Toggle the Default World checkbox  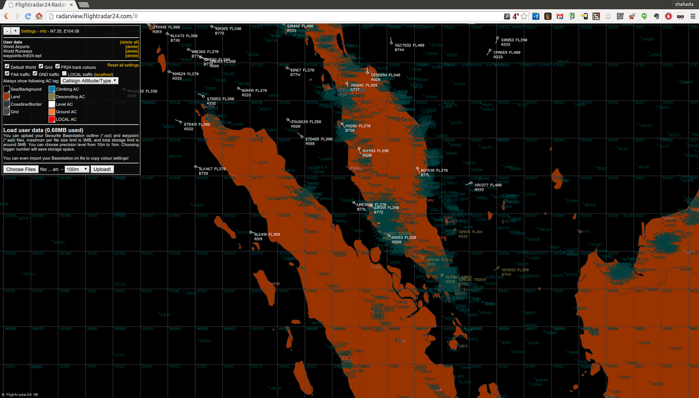pyautogui.click(x=7, y=66)
